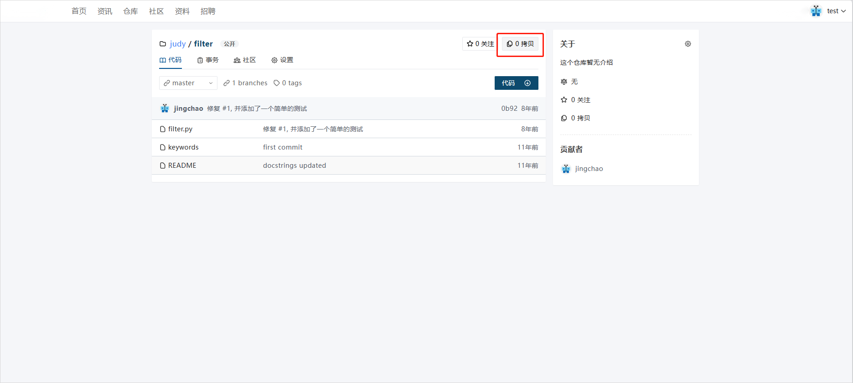Go to the 社区 repository tab

[x=245, y=60]
